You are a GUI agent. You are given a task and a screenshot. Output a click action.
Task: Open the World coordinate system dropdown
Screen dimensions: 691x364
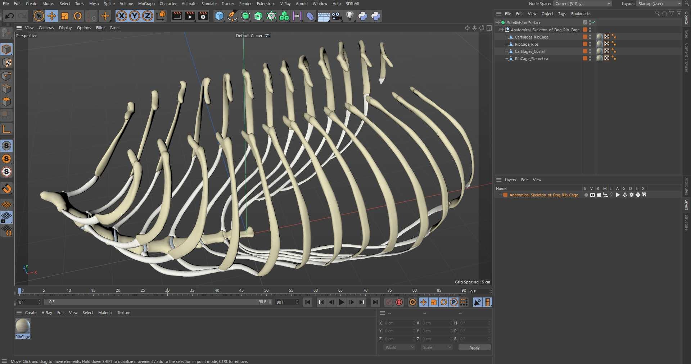[399, 347]
